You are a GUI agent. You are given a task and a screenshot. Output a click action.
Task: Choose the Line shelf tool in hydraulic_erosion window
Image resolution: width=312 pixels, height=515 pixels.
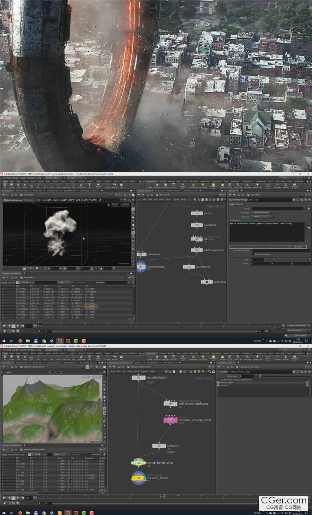point(45,358)
